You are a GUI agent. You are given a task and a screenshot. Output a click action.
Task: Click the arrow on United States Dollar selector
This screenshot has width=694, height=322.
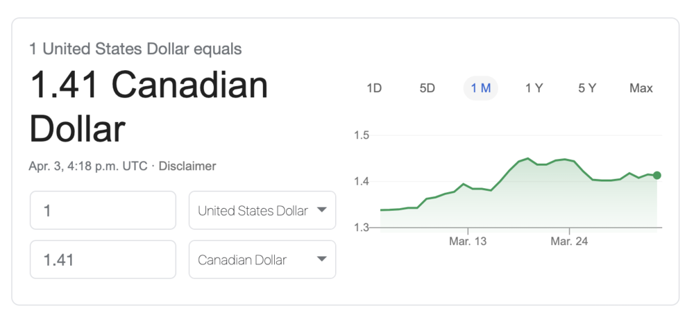pos(321,210)
